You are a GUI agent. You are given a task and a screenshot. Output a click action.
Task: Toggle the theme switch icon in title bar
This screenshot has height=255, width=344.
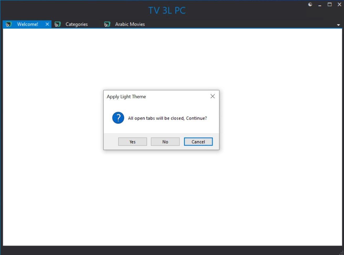tap(310, 4)
